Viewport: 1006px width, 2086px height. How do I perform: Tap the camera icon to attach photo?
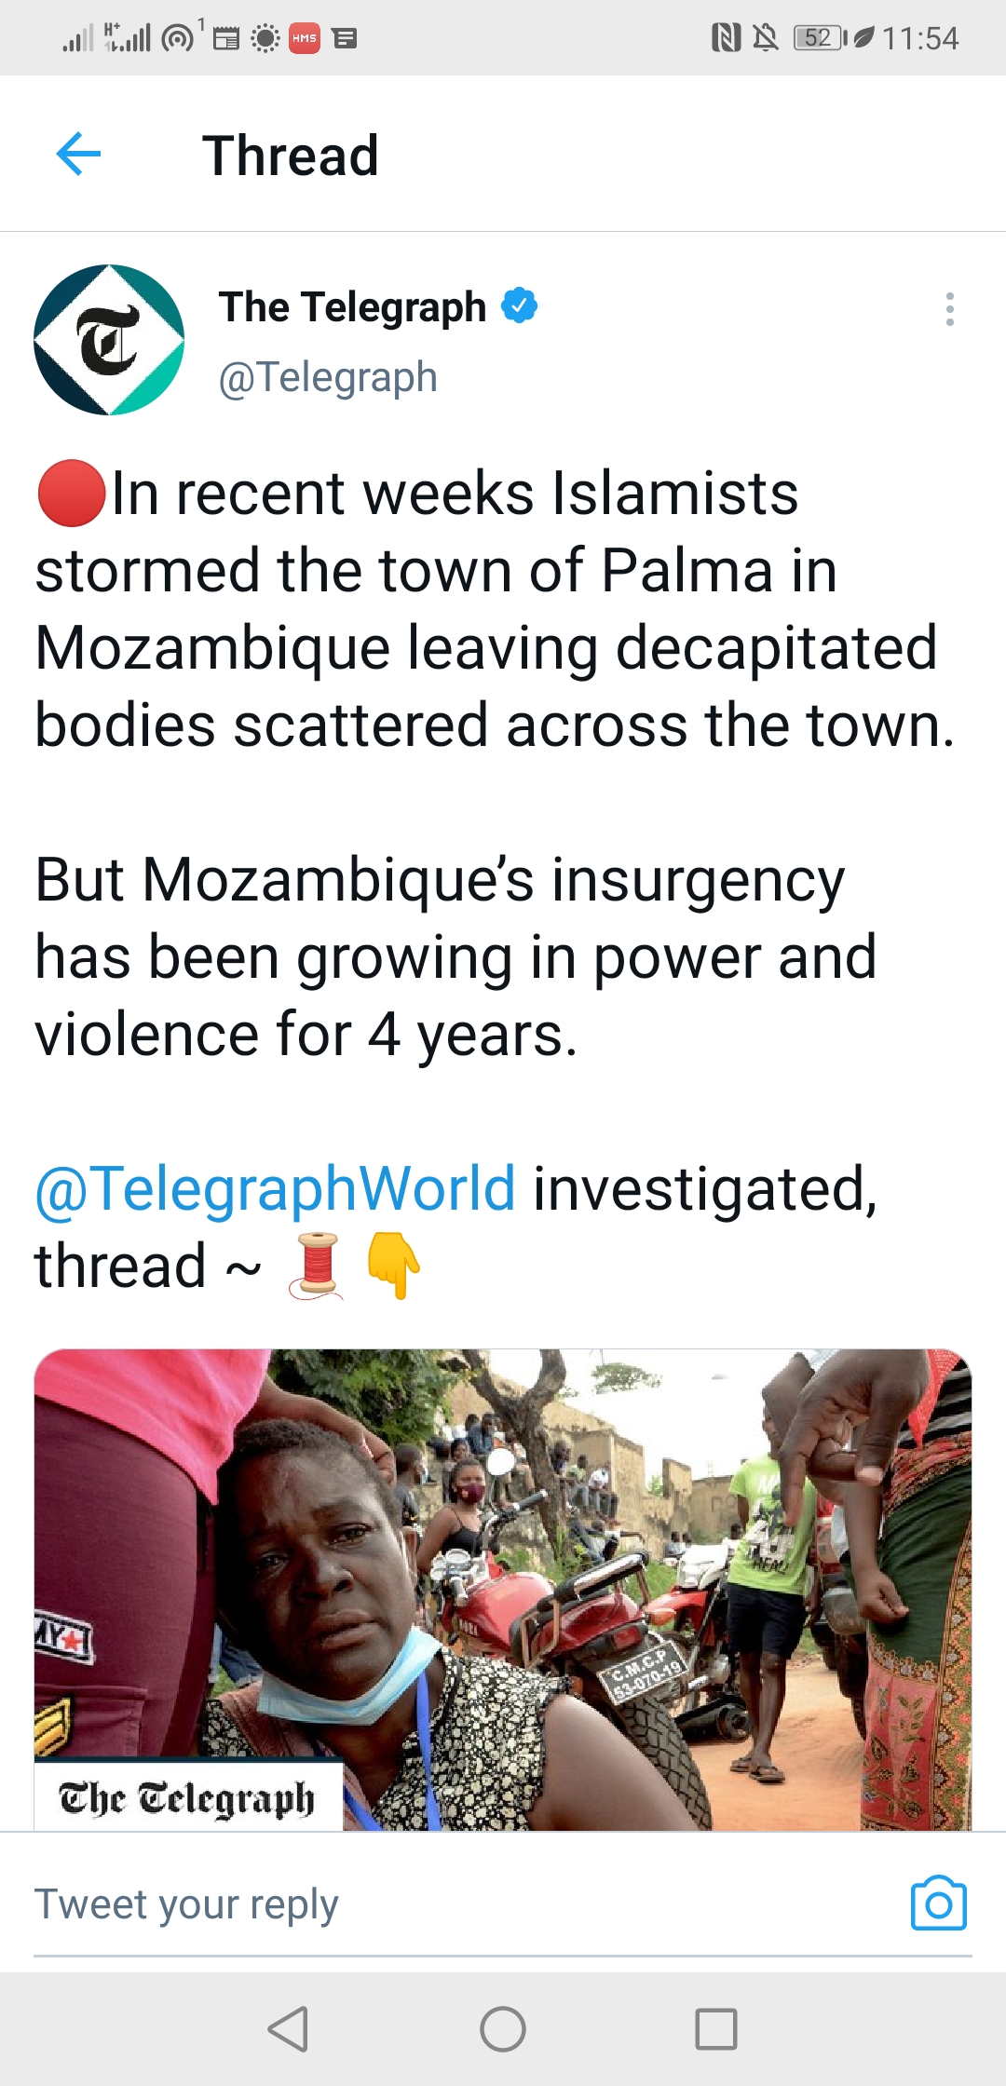pyautogui.click(x=938, y=1904)
